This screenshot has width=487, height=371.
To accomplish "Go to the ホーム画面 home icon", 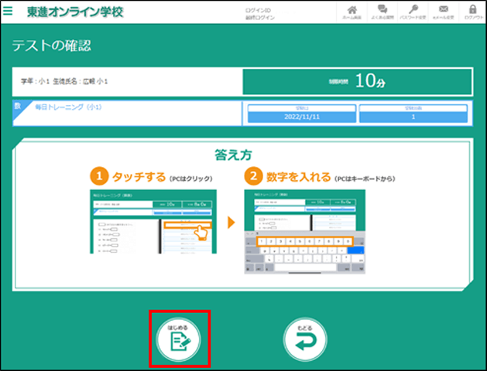I will pos(352,12).
